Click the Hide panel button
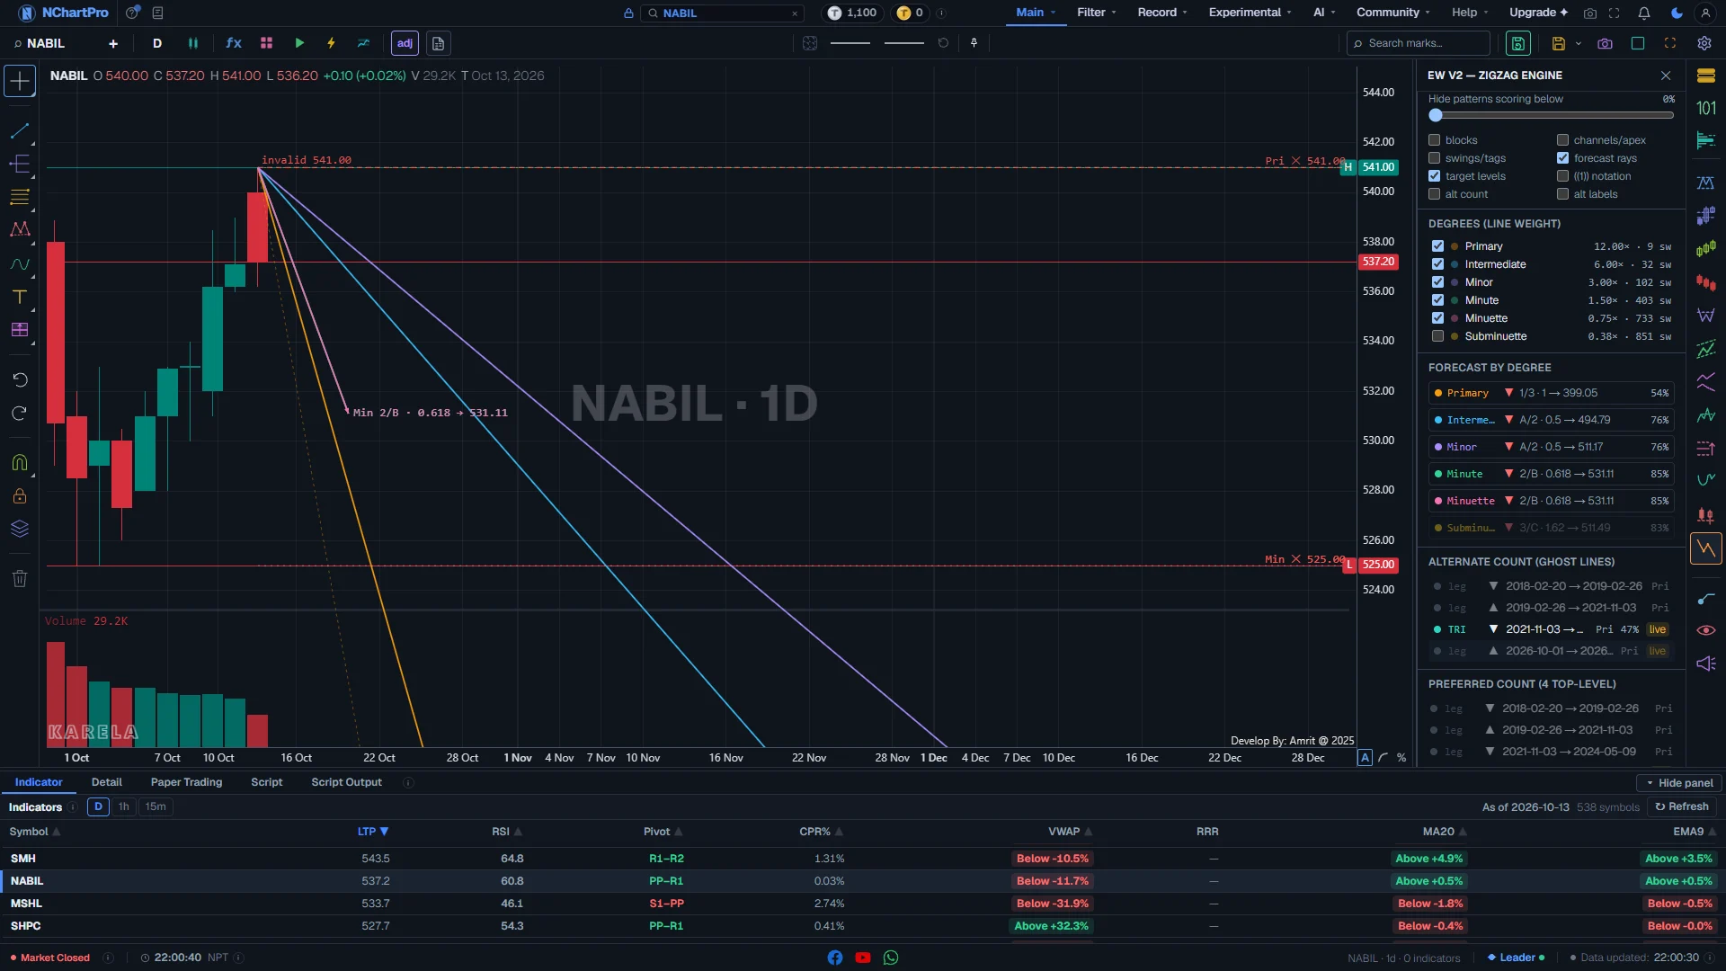 point(1678,783)
